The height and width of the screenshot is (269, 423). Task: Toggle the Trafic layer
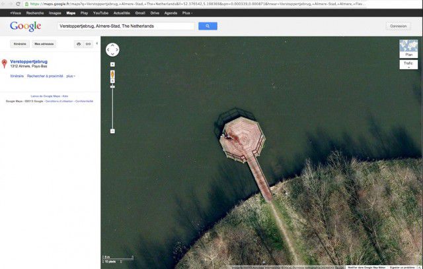tap(408, 65)
